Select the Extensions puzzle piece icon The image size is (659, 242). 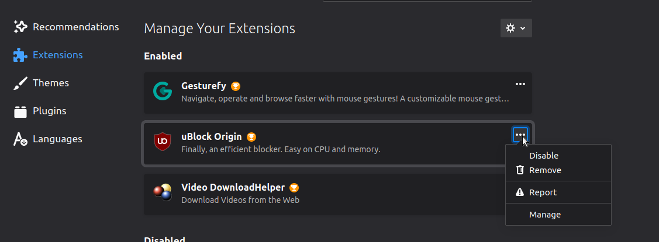(20, 55)
